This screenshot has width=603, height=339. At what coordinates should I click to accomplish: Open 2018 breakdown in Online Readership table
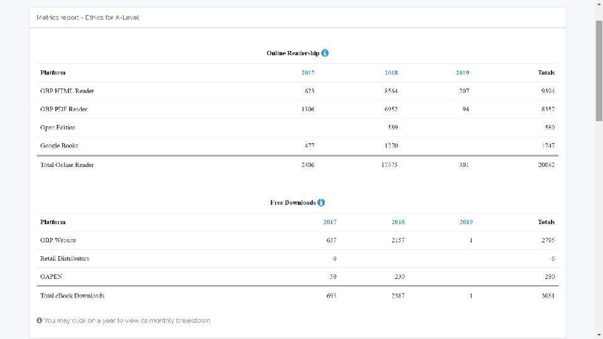click(391, 73)
